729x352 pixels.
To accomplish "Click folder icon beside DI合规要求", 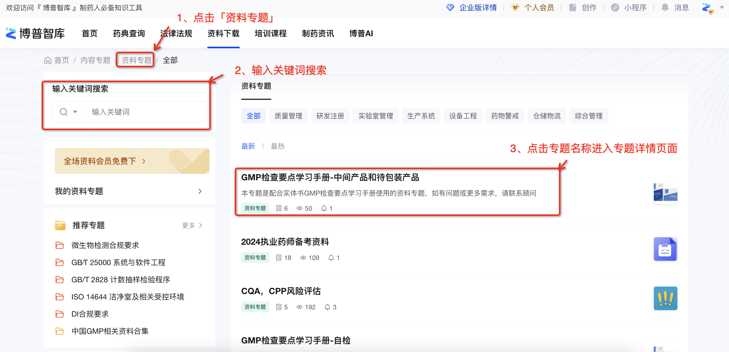I will pos(59,314).
